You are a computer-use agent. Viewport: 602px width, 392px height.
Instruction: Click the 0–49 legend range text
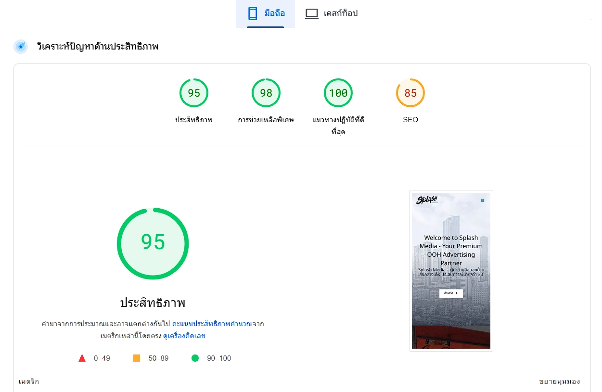click(102, 358)
